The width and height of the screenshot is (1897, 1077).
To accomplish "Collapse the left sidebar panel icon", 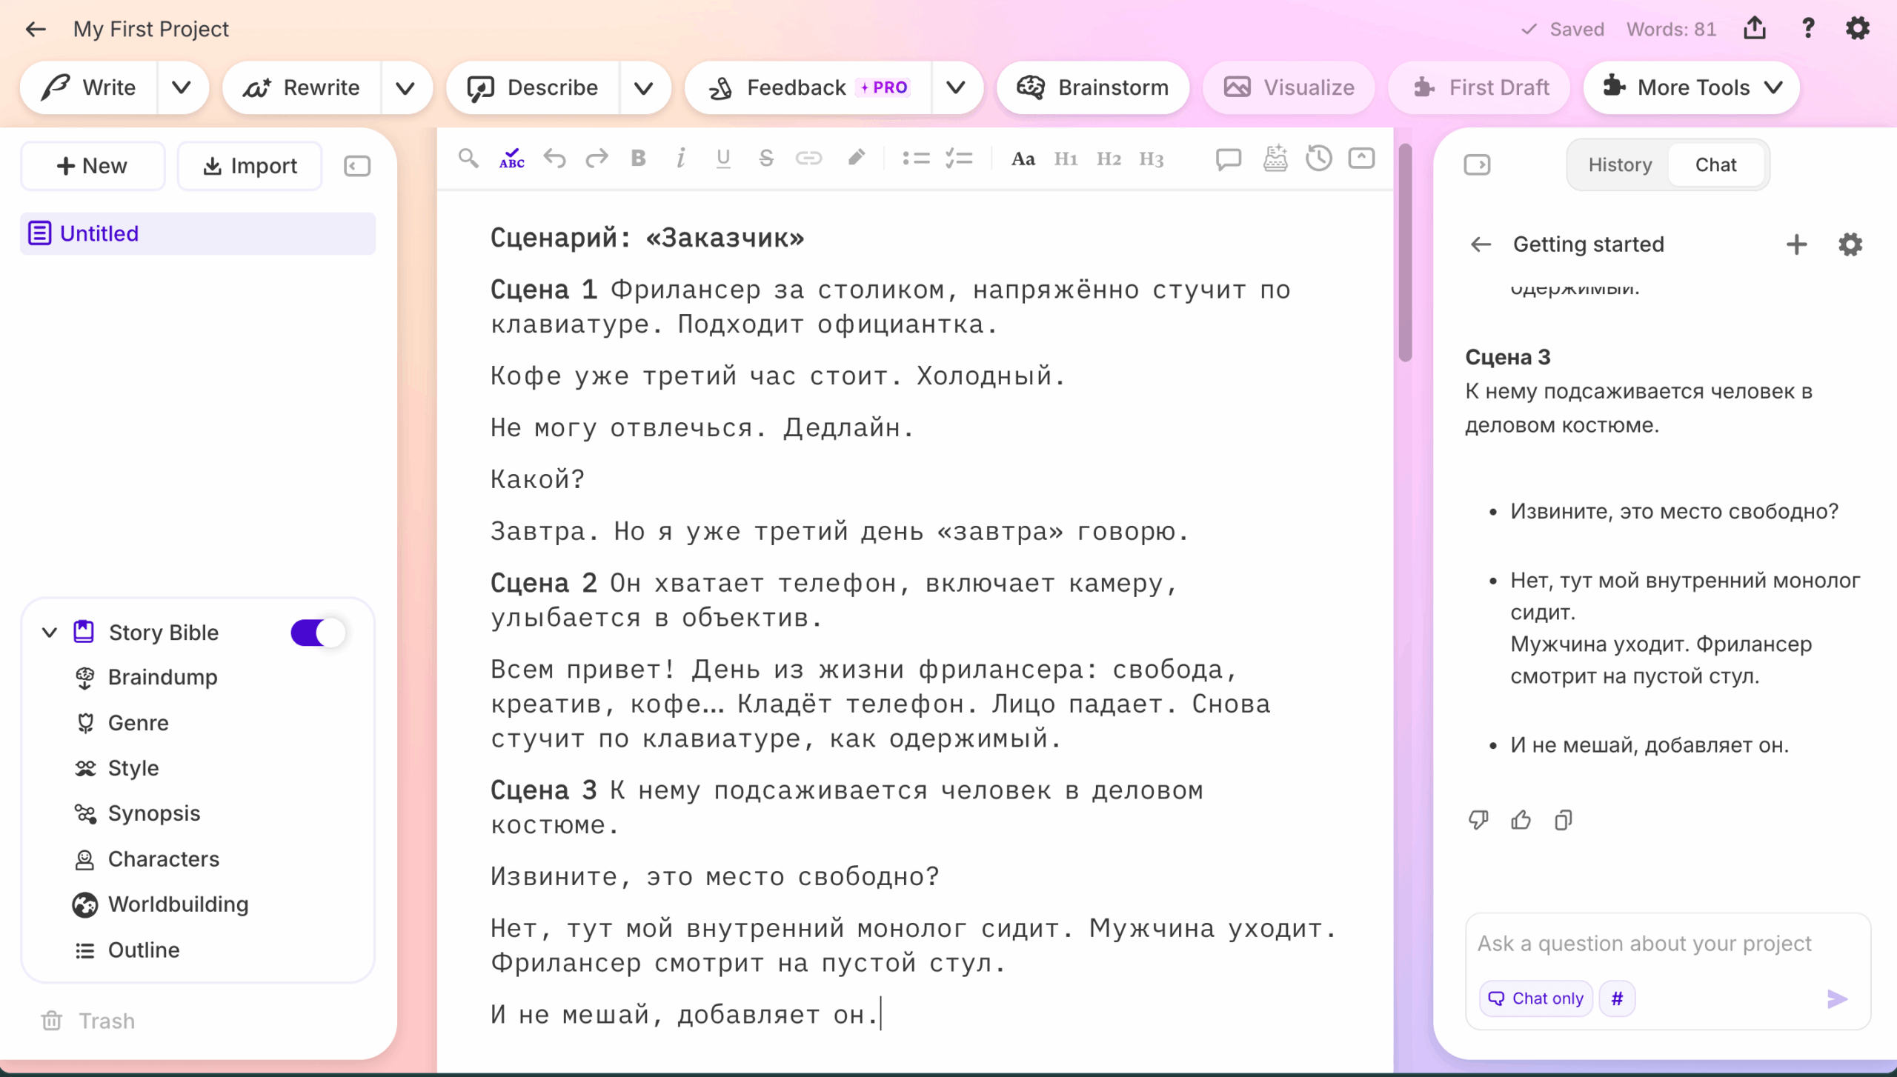I will (357, 166).
